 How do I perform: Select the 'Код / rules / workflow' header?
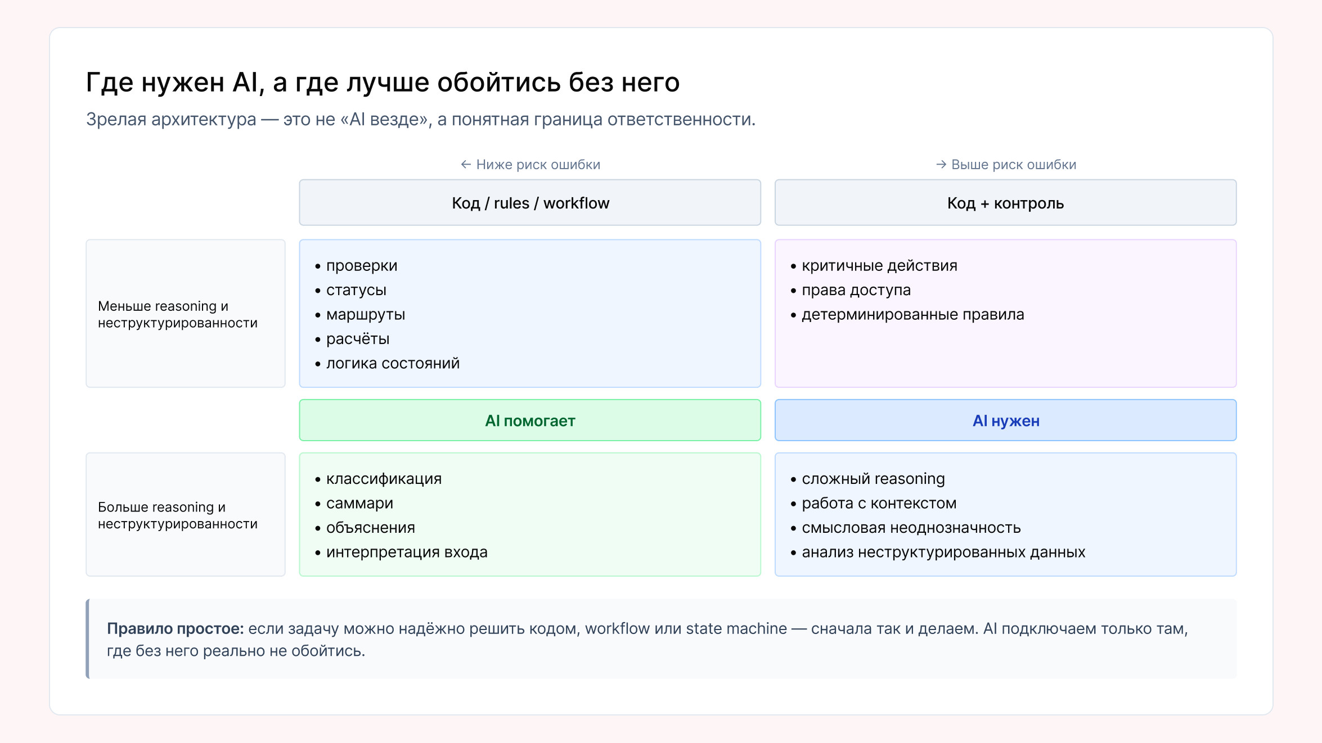[530, 203]
